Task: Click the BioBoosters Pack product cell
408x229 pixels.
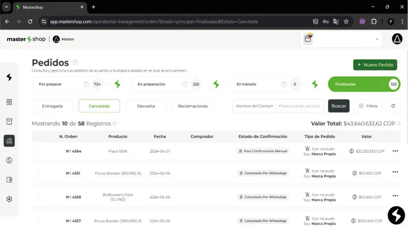Action: [118, 197]
